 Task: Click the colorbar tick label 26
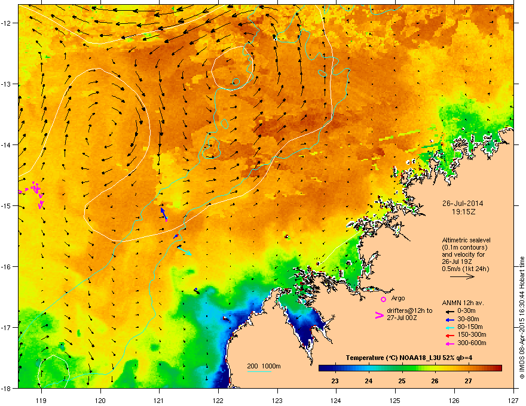click(435, 381)
